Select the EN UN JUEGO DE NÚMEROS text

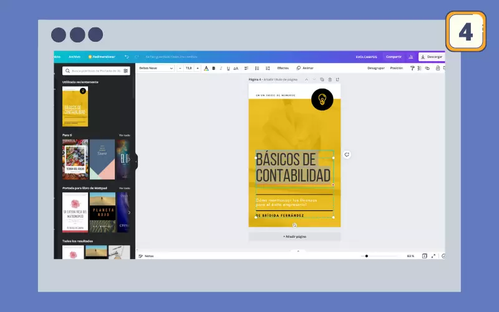tap(276, 95)
